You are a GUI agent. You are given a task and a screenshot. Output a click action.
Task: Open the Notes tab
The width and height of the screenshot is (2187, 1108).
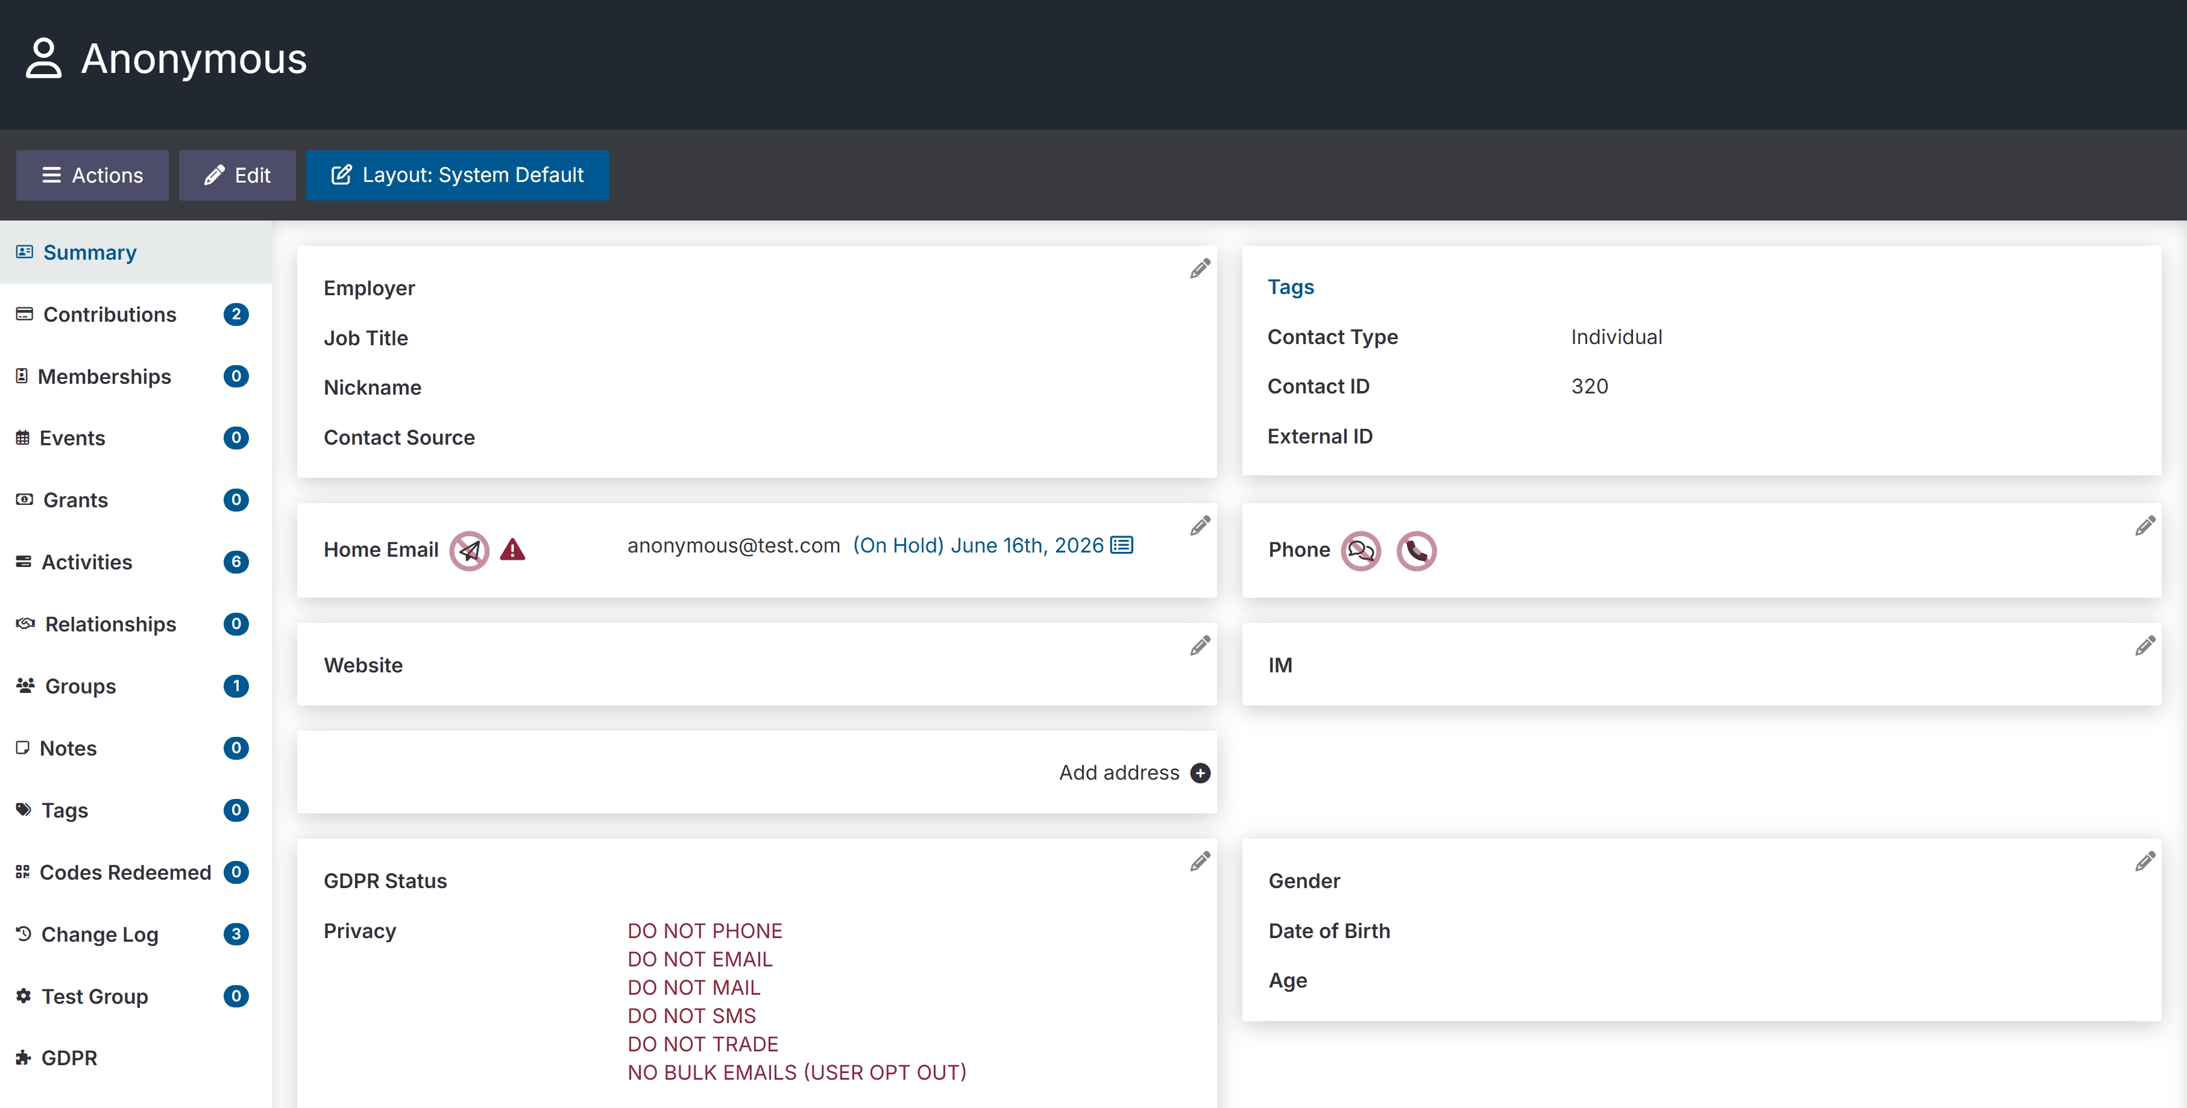pos(136,748)
